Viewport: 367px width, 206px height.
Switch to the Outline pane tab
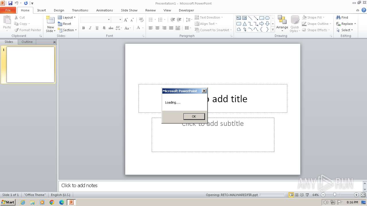pyautogui.click(x=27, y=42)
